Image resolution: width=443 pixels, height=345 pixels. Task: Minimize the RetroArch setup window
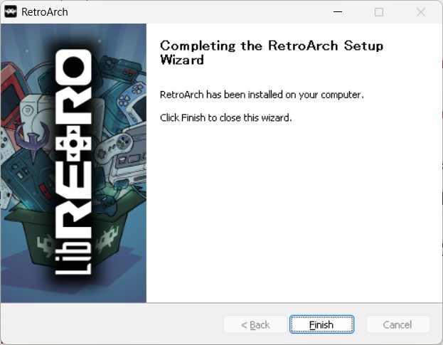click(x=338, y=12)
